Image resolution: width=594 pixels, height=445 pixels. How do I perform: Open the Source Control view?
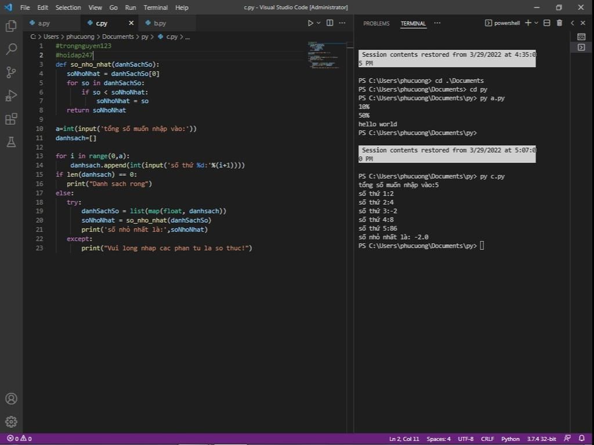[11, 72]
